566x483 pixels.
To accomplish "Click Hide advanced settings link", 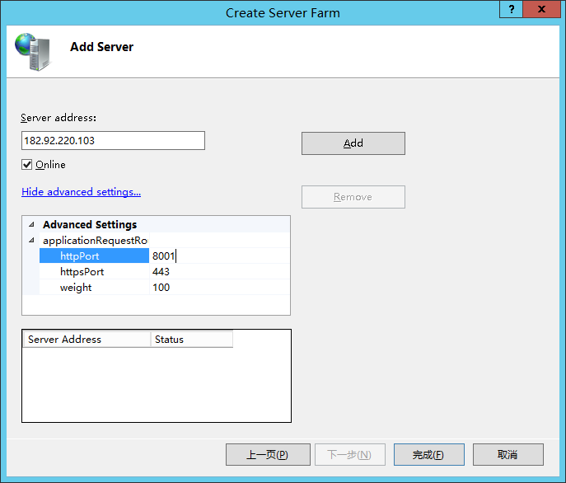I will click(x=81, y=192).
